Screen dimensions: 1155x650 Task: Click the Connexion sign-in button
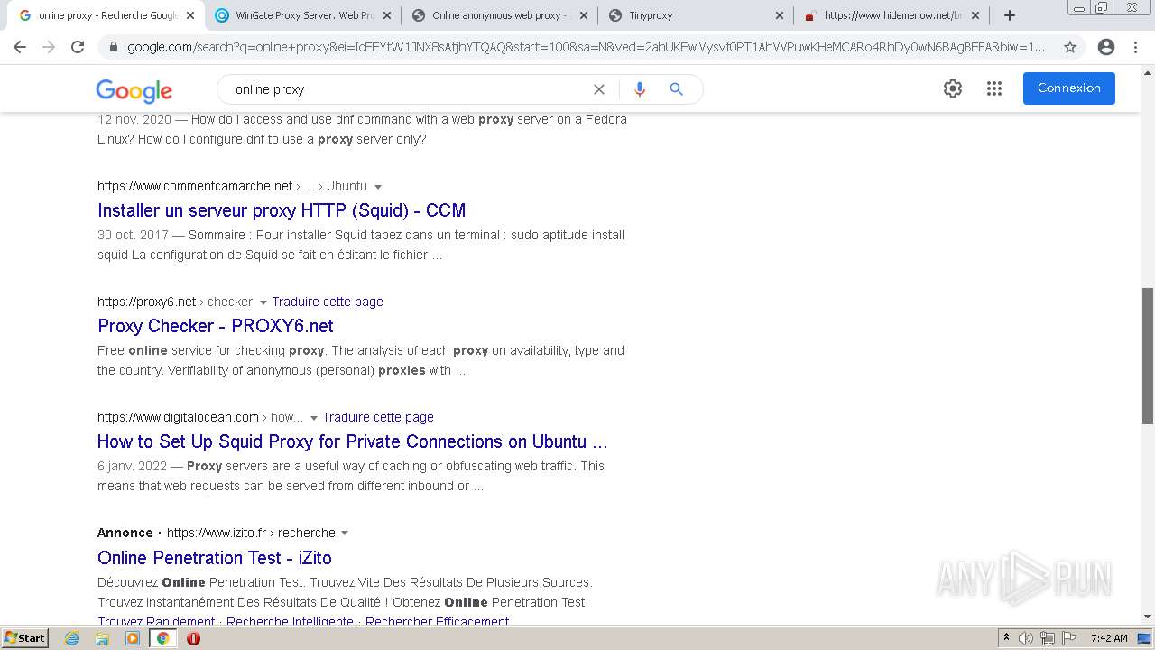tap(1069, 88)
